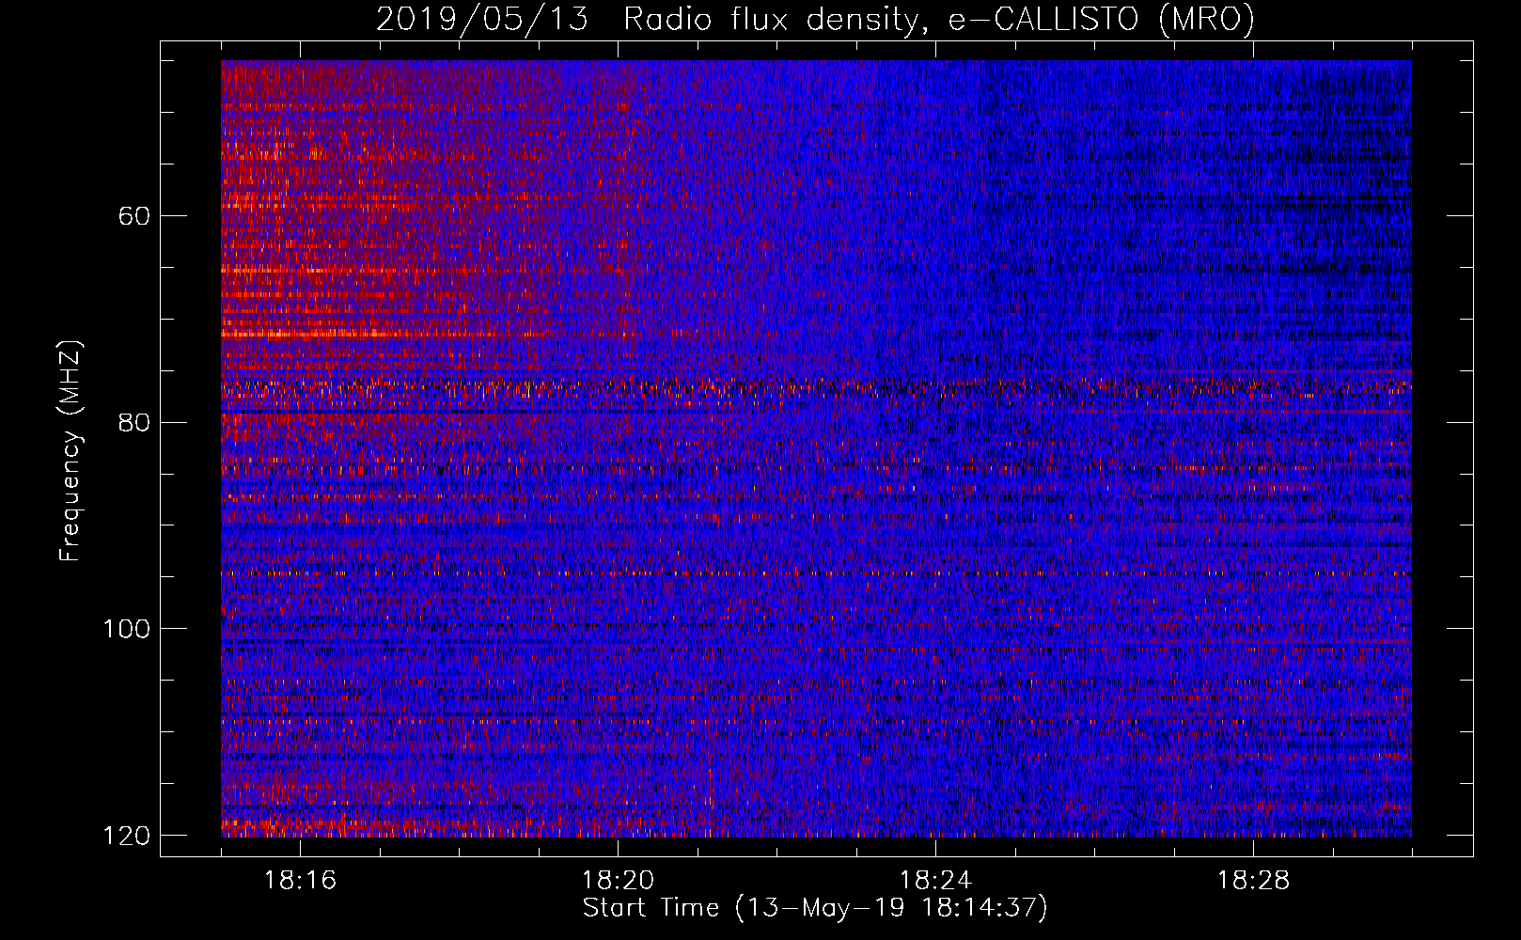
Task: Click the 18:16 time tick label
Action: 300,881
